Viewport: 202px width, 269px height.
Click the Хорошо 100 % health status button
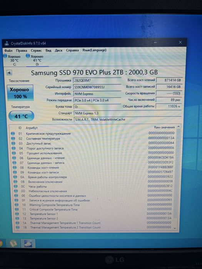20,93
